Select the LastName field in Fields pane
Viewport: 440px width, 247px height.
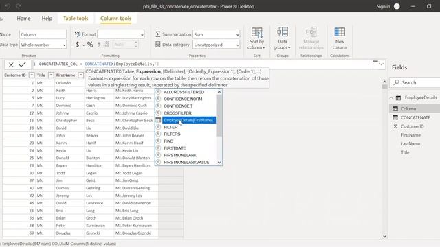coord(410,143)
